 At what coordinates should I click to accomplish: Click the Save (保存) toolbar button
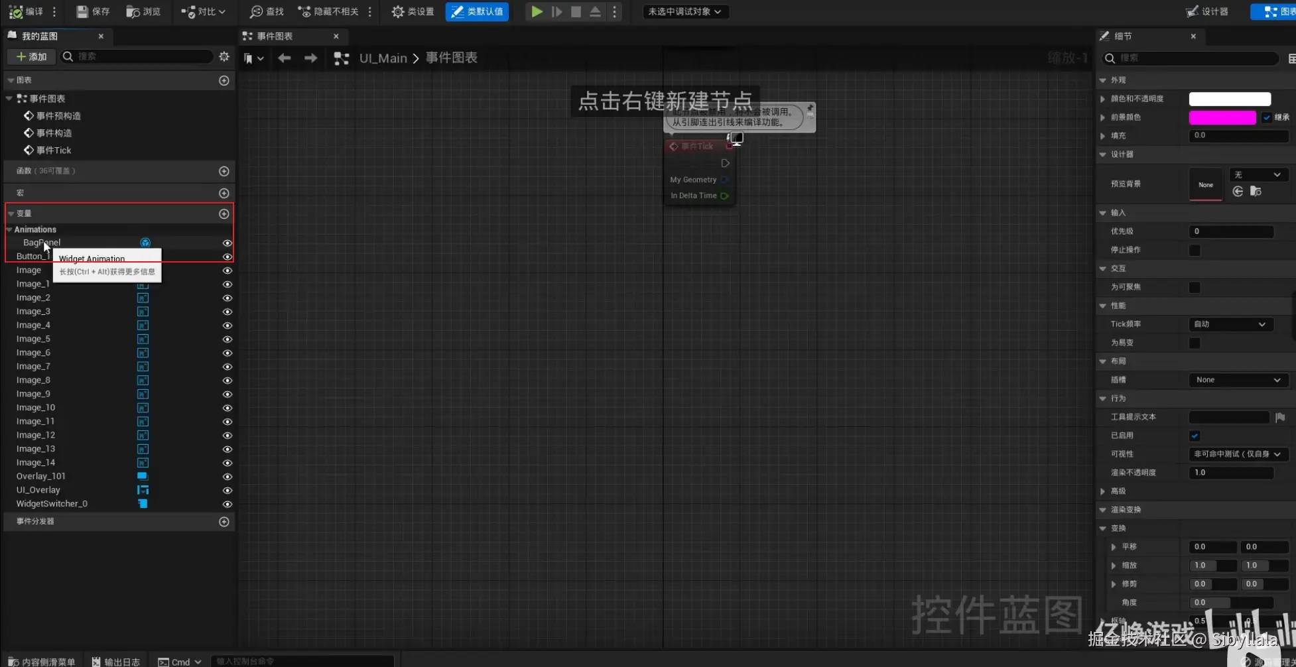coord(93,12)
